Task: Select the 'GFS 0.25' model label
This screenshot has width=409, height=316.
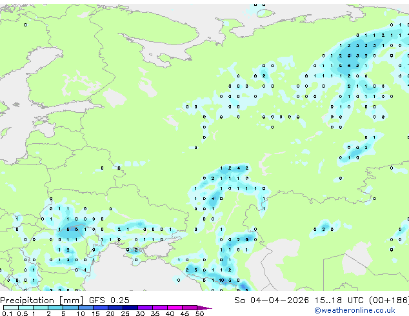Action: coord(109,301)
